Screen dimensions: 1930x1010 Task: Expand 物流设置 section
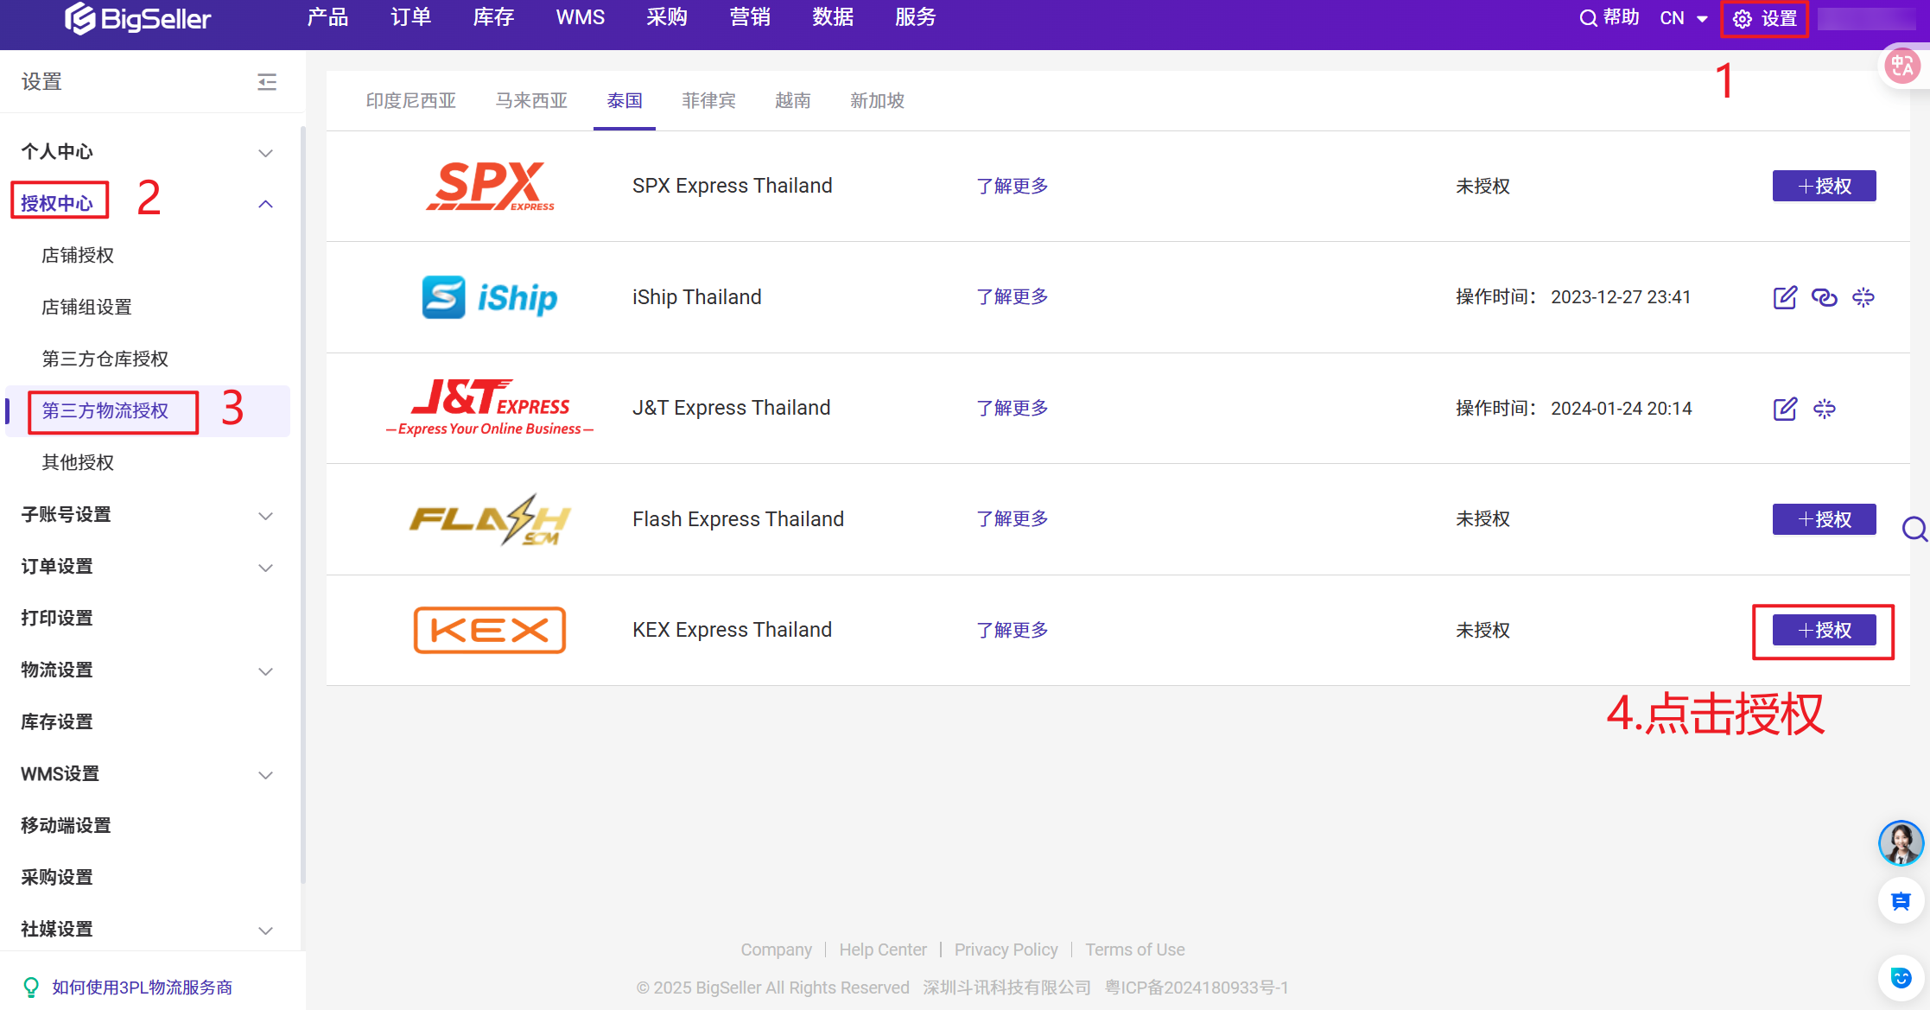click(x=266, y=671)
